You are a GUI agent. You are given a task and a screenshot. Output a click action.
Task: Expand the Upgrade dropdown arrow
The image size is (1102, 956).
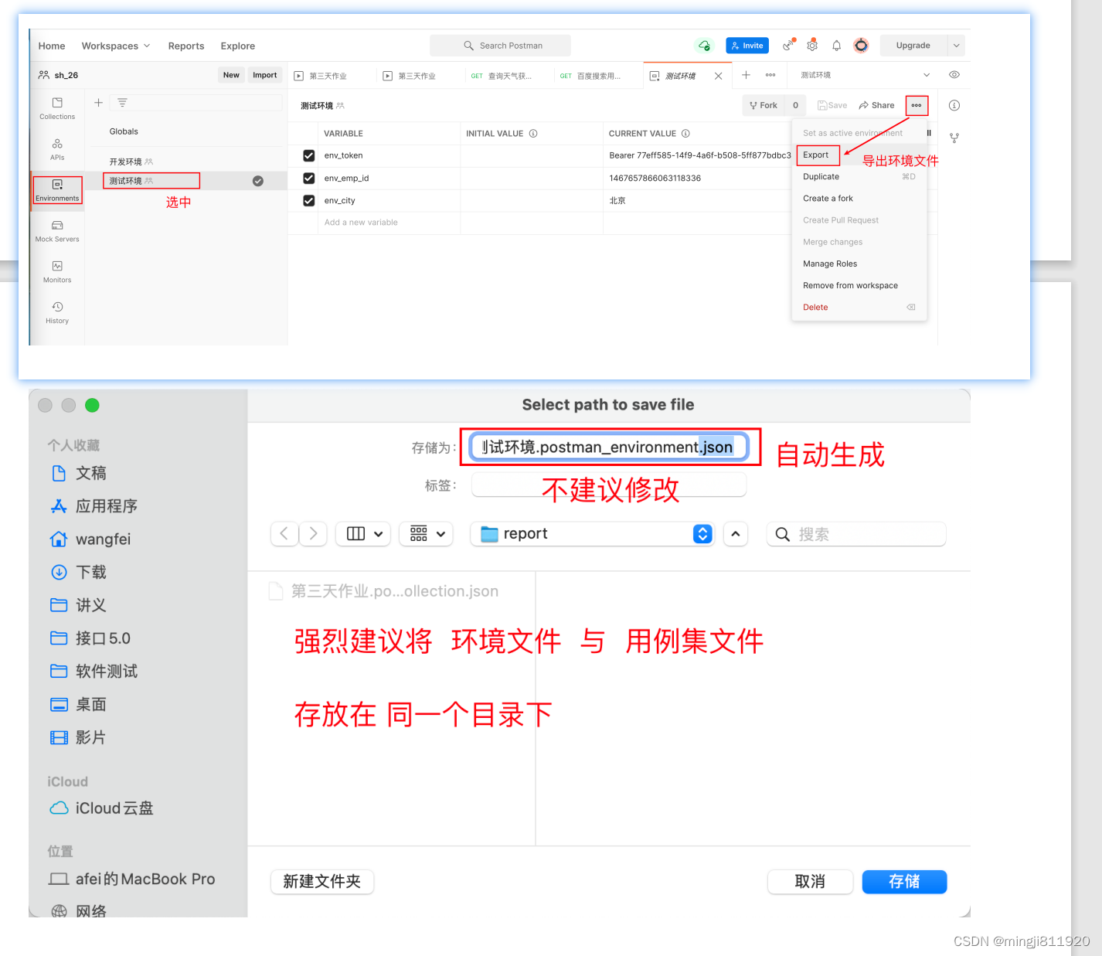coord(957,46)
